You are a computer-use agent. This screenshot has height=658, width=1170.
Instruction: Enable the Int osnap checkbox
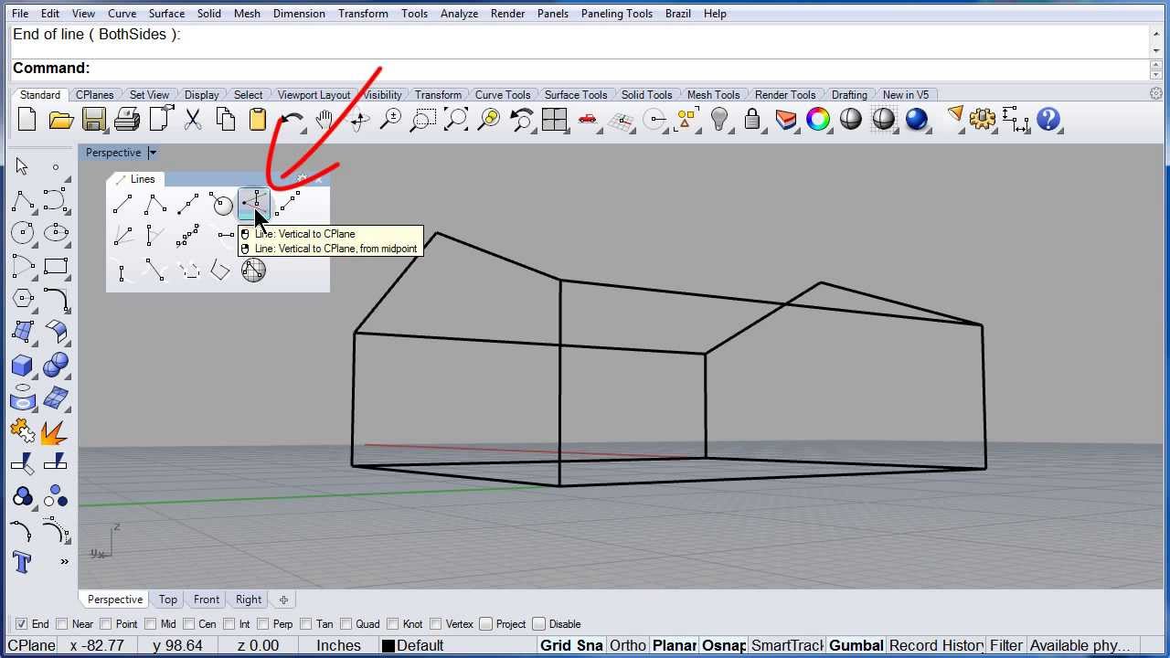(228, 624)
